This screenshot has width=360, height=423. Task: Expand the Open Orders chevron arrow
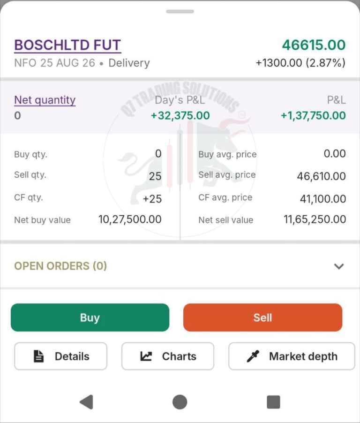coord(339,266)
